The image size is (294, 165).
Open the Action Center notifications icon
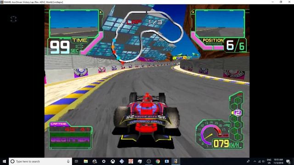coord(288,161)
